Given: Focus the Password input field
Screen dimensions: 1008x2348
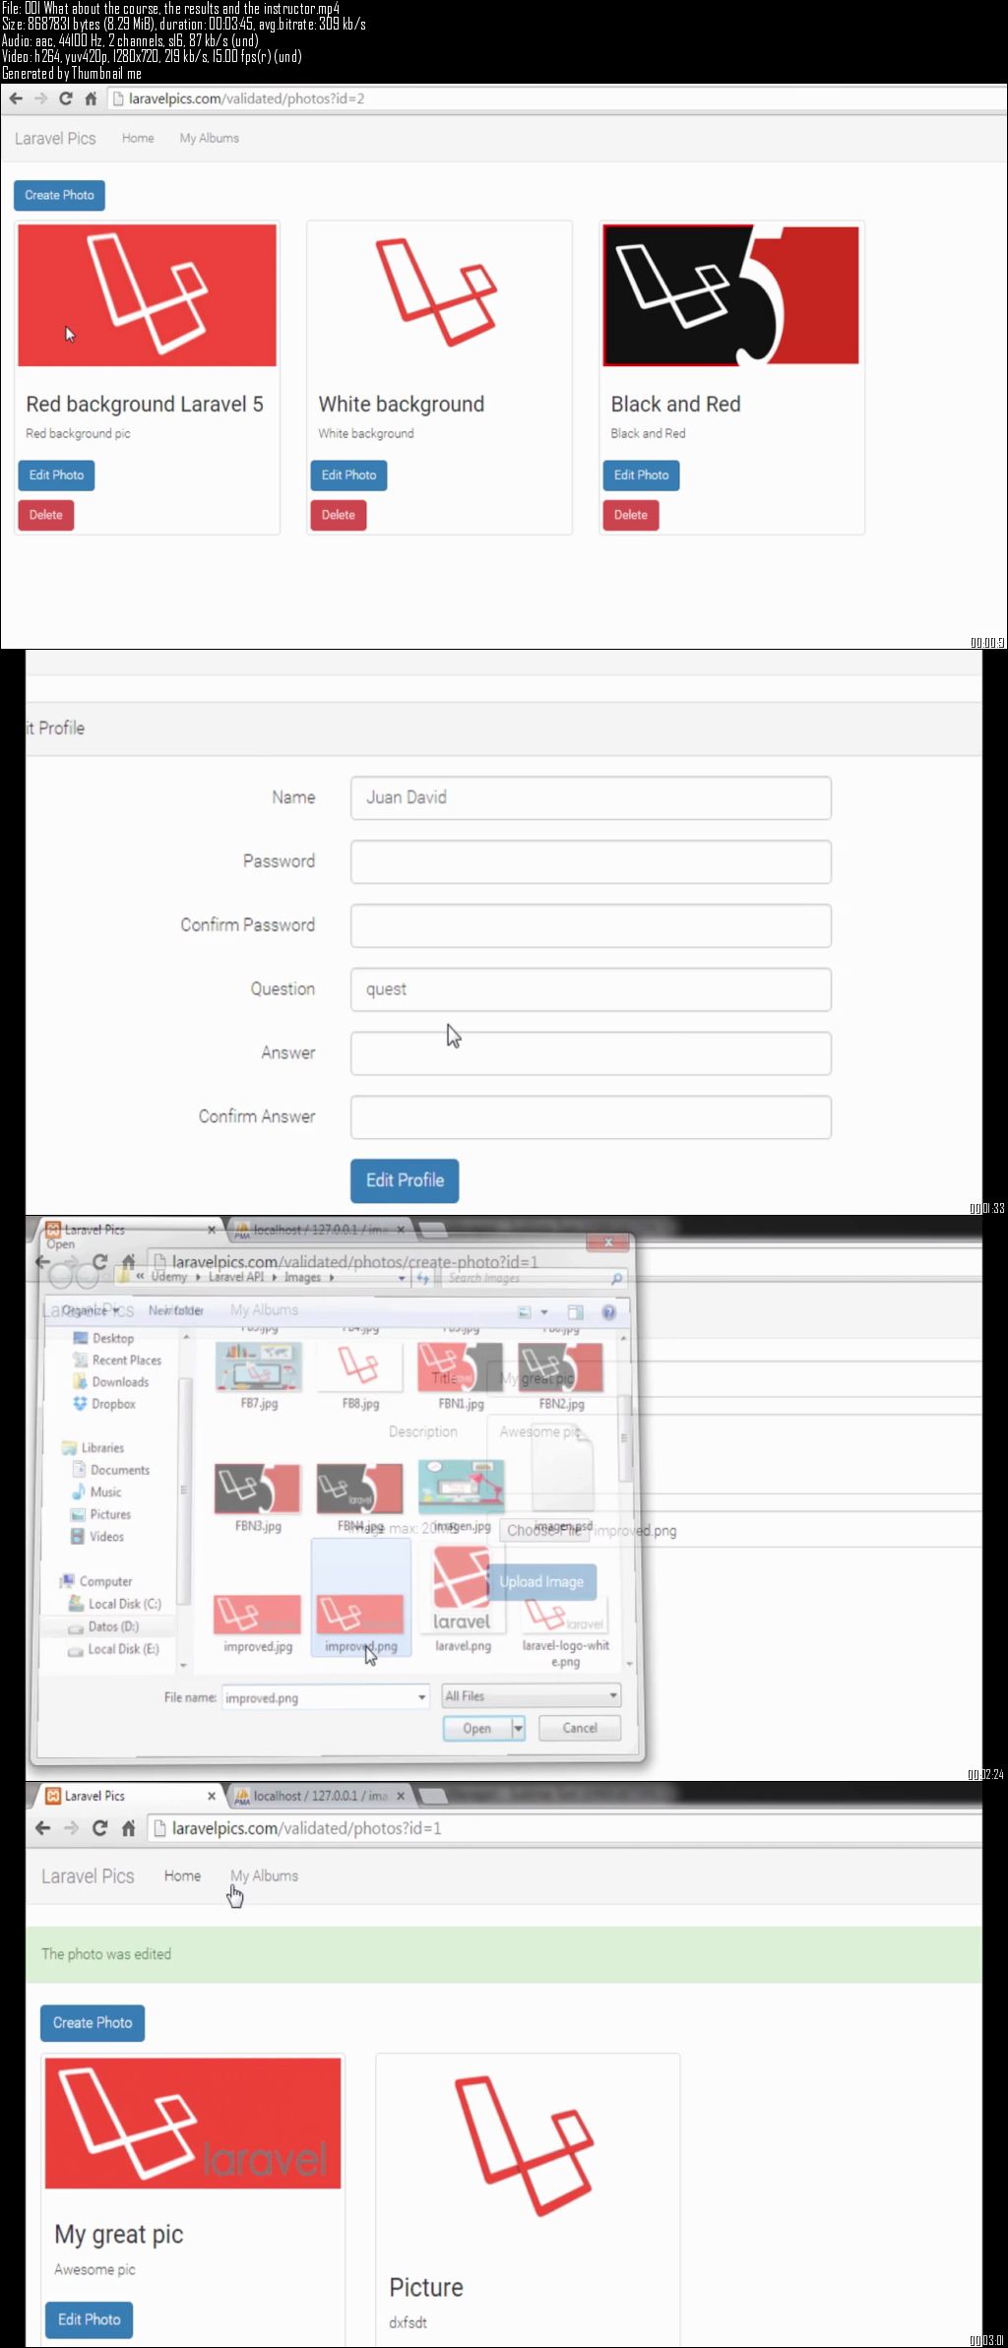Looking at the screenshot, I should [x=591, y=861].
